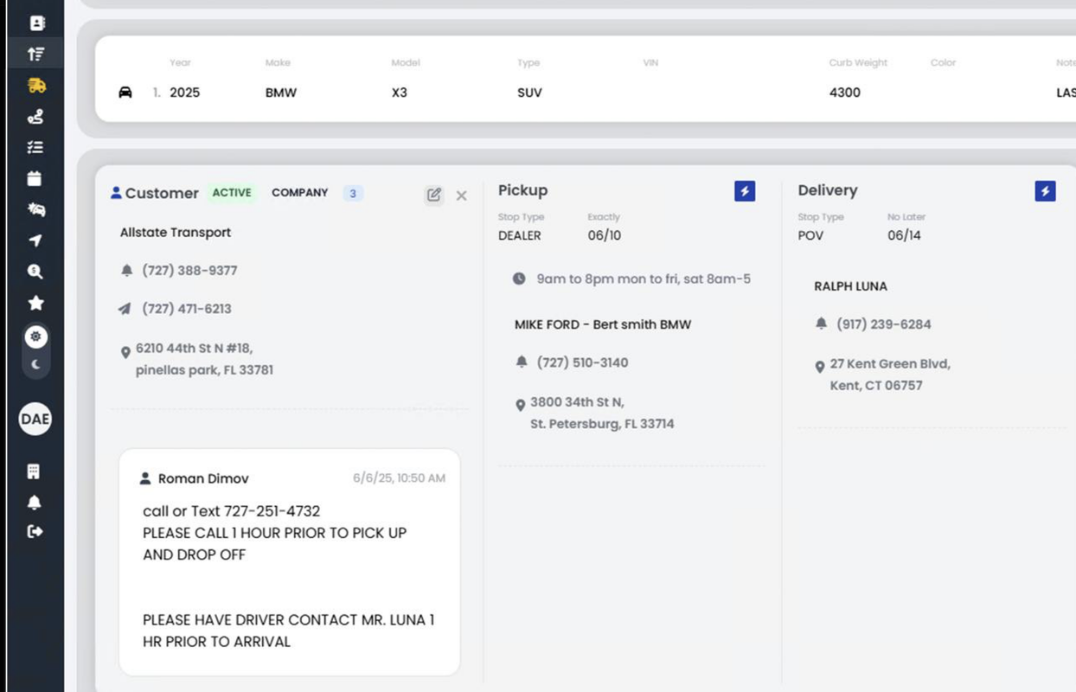Open the DAE user avatar
The image size is (1076, 692).
tap(35, 419)
